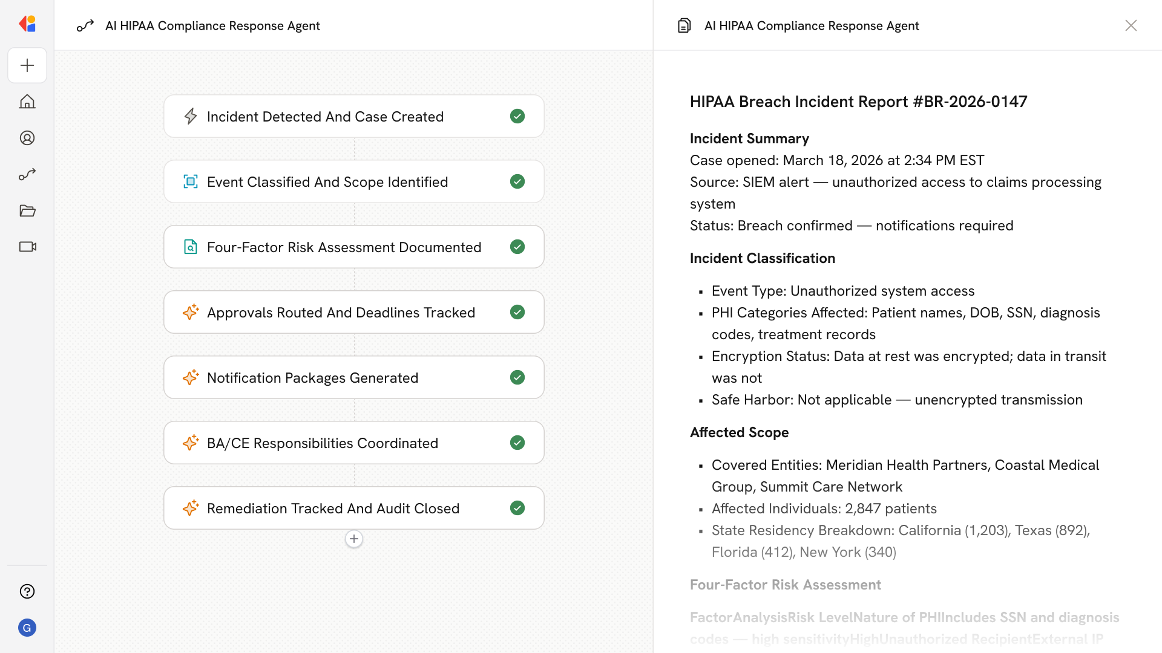Click the app logo in top-left
This screenshot has width=1162, height=653.
[27, 24]
